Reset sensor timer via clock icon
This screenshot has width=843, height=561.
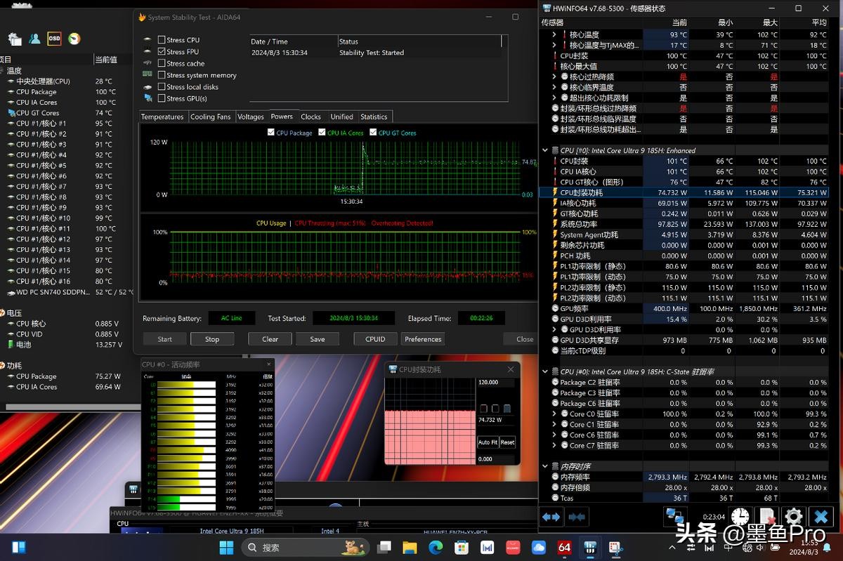(739, 517)
